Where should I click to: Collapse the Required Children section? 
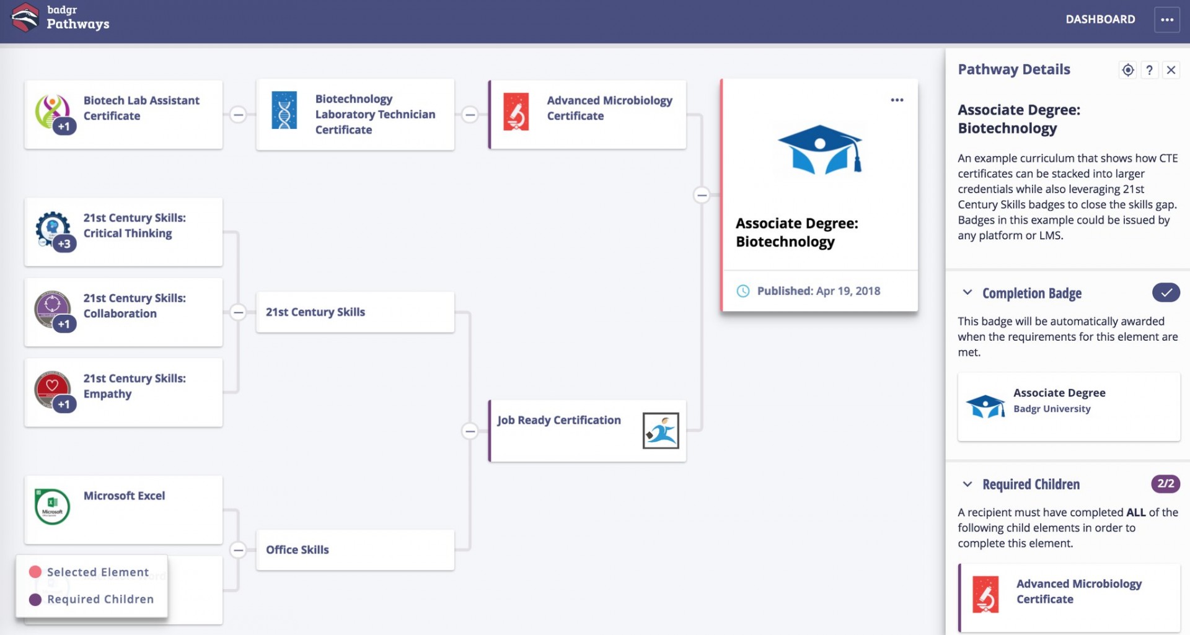pos(967,484)
